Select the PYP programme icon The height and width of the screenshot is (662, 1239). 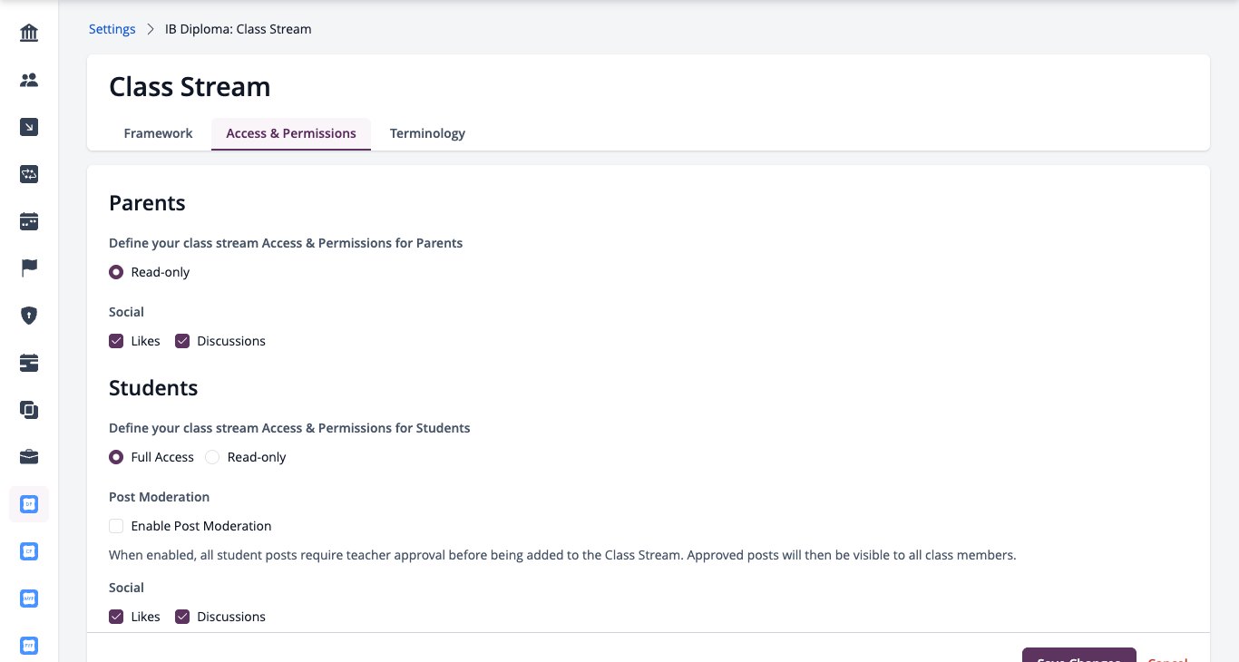pyautogui.click(x=29, y=646)
